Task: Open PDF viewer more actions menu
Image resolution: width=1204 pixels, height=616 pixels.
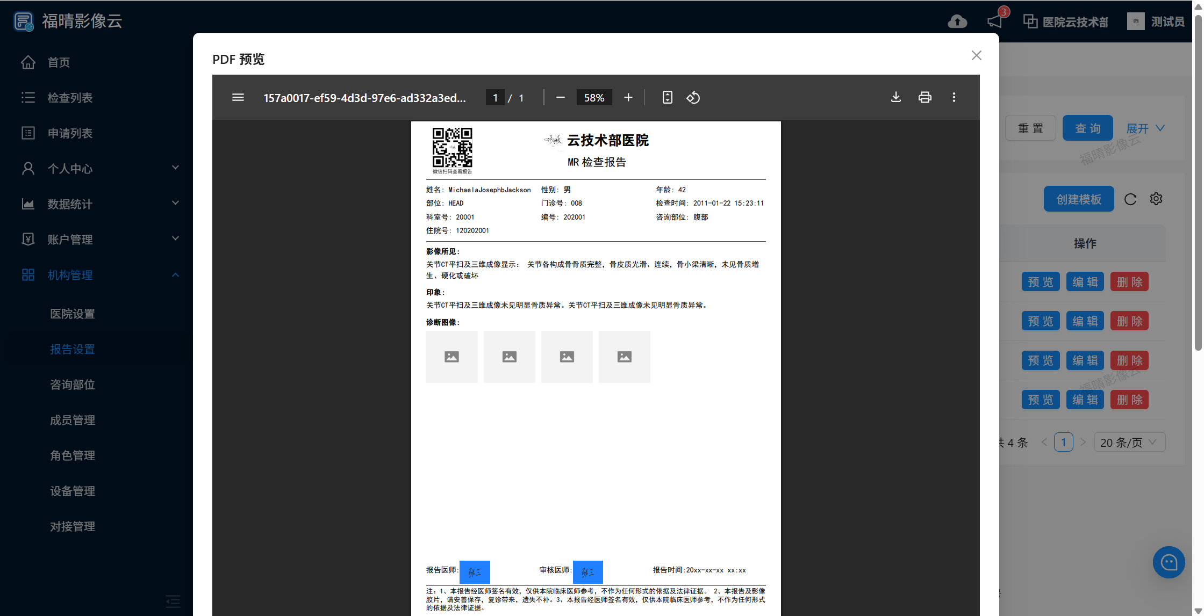Action: point(954,97)
